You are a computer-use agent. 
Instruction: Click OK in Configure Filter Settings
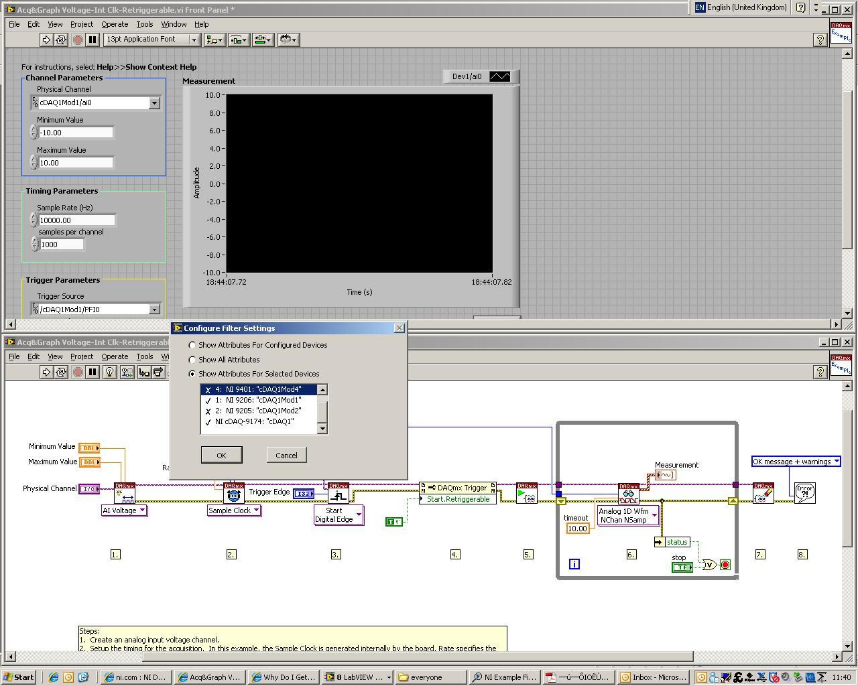coord(221,455)
